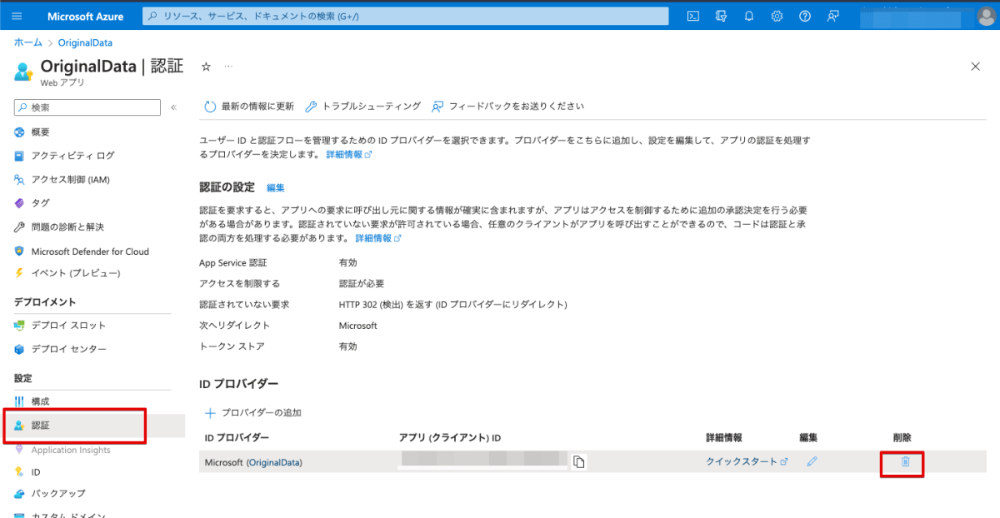Open トラブルシューティング in toolbar
Viewport: 1000px width, 518px height.
[x=363, y=107]
